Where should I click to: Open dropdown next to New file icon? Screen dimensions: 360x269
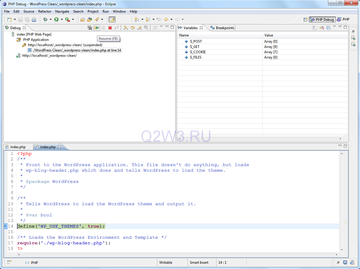click(14, 19)
